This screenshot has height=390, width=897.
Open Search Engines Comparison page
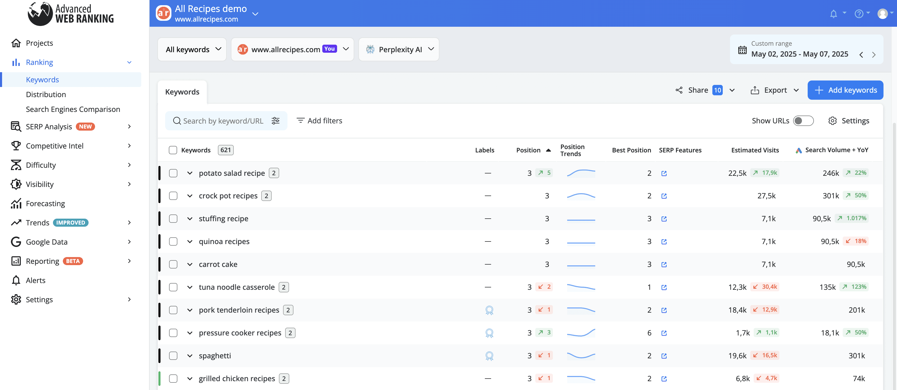tap(73, 109)
